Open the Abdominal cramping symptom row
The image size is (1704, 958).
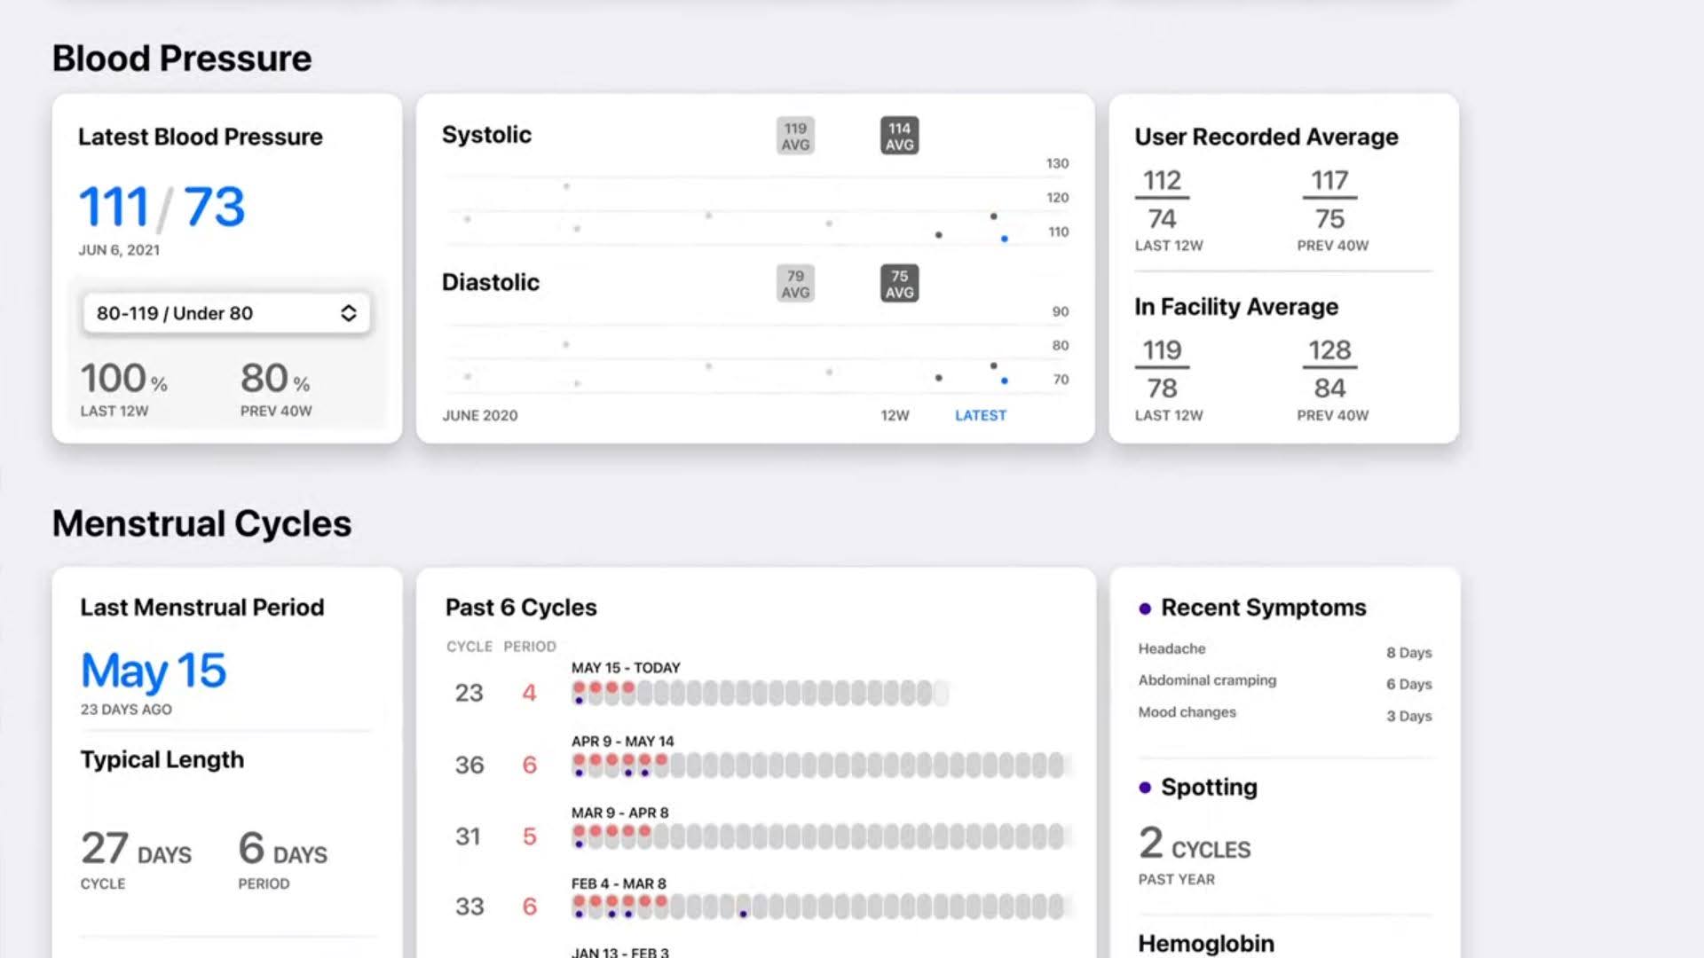1285,682
